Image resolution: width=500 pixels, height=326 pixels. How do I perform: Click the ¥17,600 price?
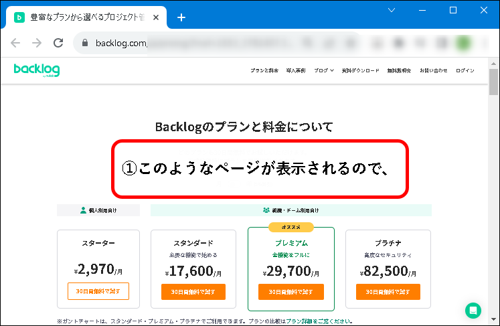pyautogui.click(x=193, y=272)
